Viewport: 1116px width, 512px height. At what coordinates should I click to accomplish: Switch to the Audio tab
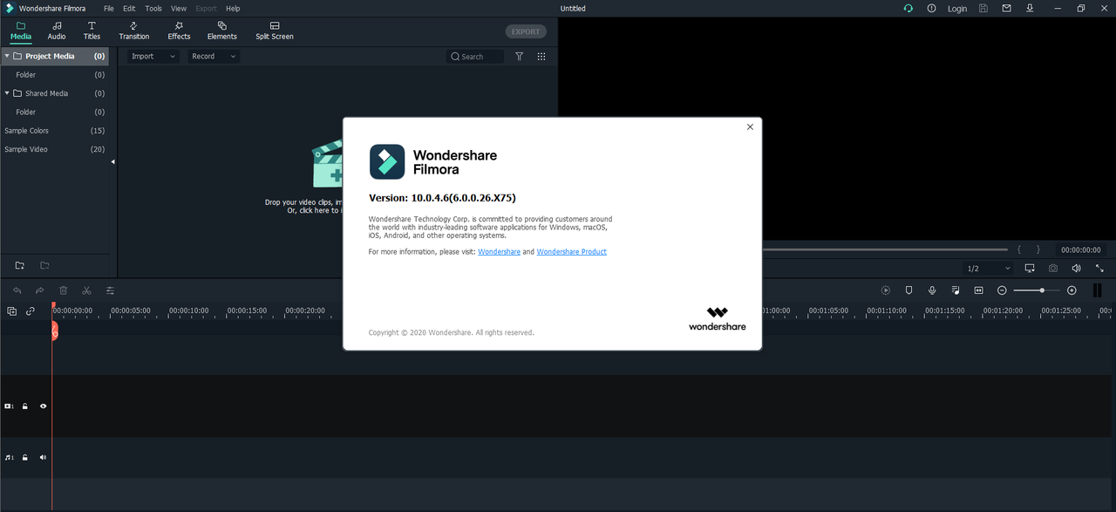[57, 31]
